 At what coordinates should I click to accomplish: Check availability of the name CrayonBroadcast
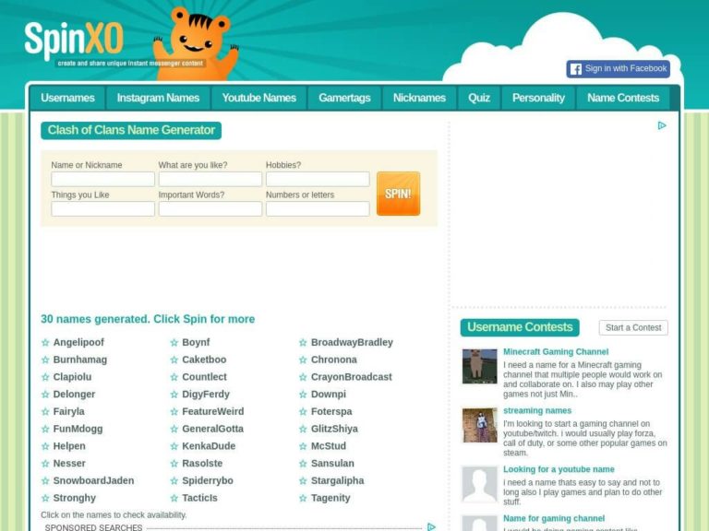[351, 377]
